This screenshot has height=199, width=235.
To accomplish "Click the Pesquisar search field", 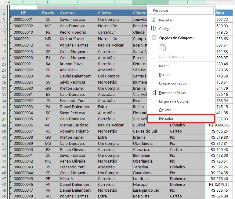I will (x=181, y=10).
